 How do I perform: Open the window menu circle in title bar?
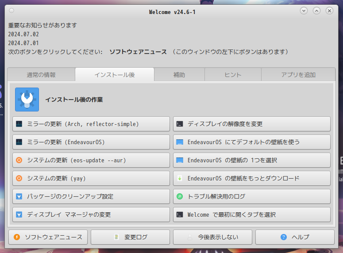(12, 11)
